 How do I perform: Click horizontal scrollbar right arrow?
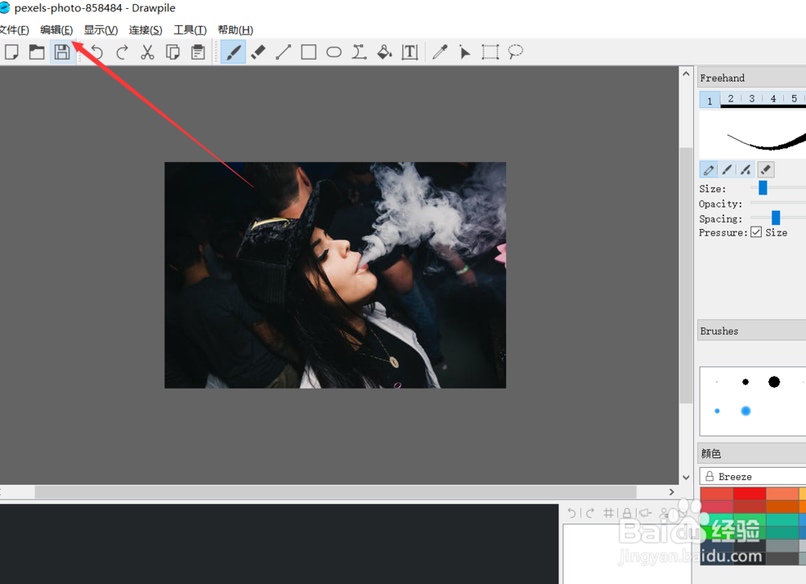pyautogui.click(x=671, y=492)
